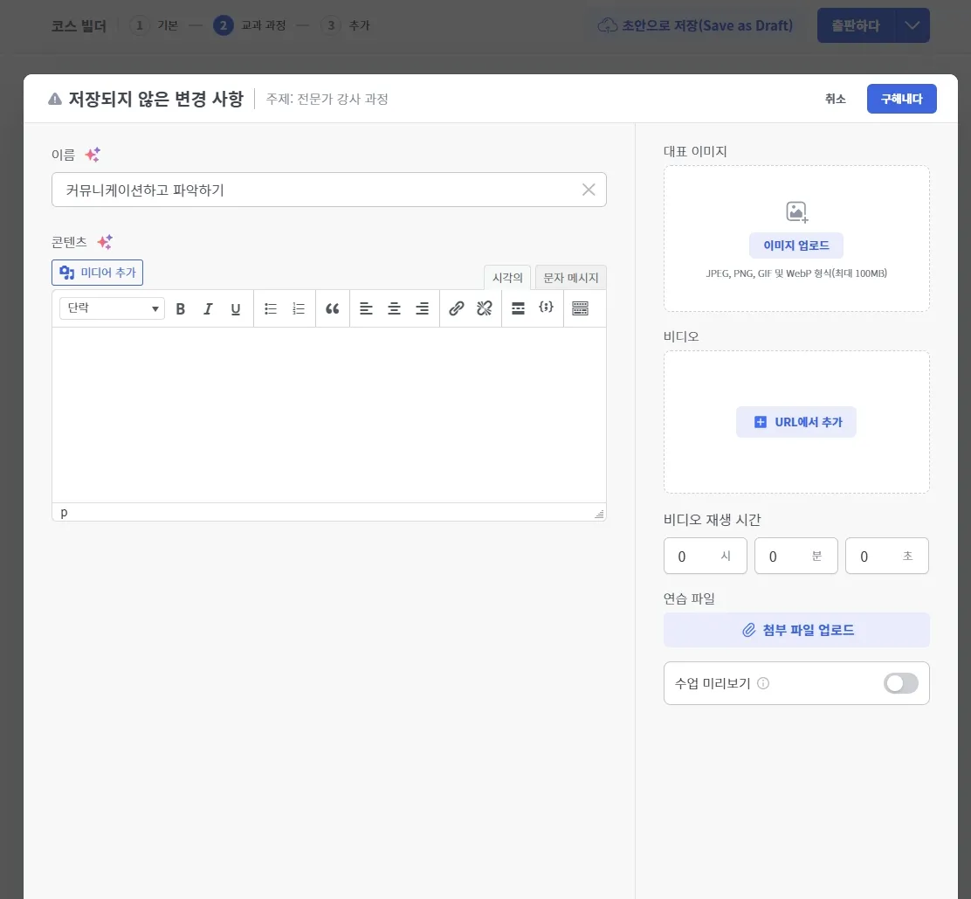Apply bold formatting in the editor toolbar
971x899 pixels.
coord(181,308)
